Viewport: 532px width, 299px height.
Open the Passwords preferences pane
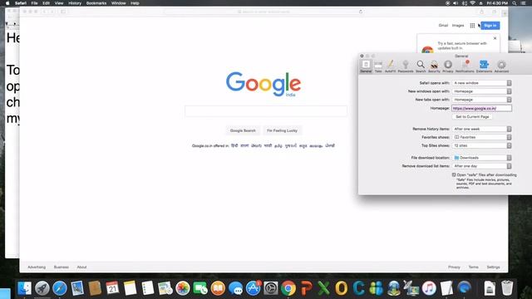coord(406,66)
